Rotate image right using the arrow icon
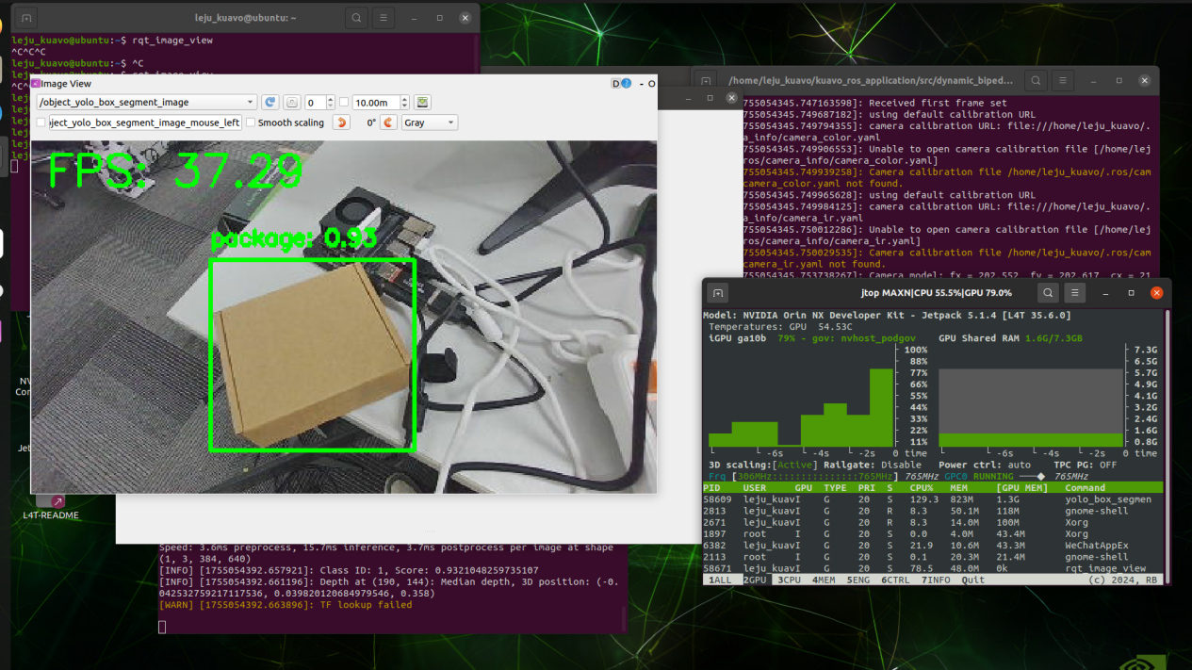Viewport: 1192px width, 670px height. click(388, 123)
